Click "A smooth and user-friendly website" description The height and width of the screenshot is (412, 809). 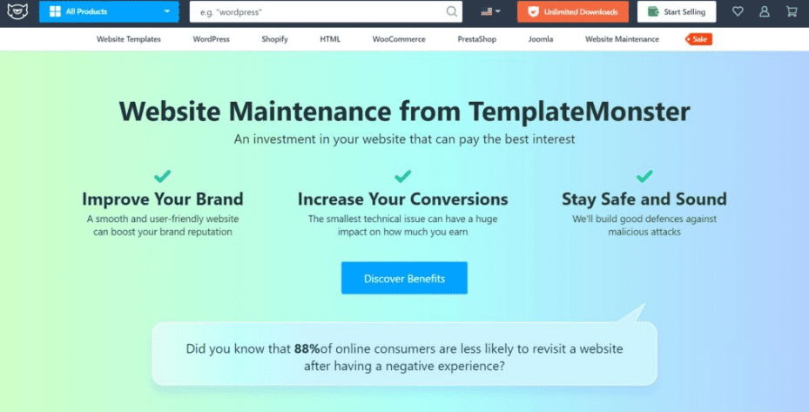pos(163,225)
